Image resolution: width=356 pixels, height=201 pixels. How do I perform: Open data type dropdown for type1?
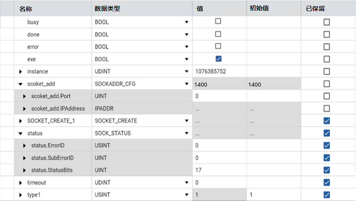[186, 195]
